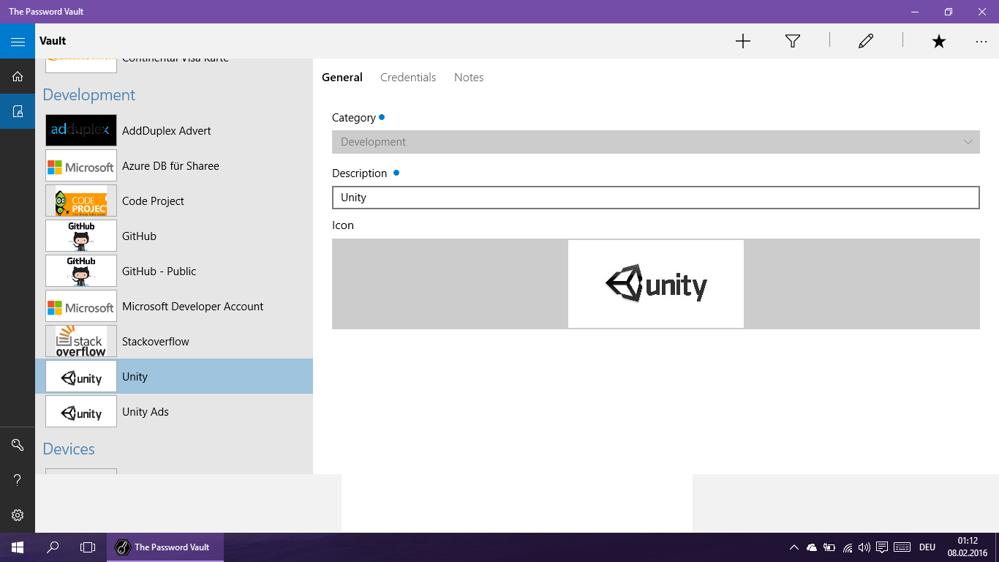The height and width of the screenshot is (562, 999).
Task: Switch to the General tab
Action: (342, 78)
